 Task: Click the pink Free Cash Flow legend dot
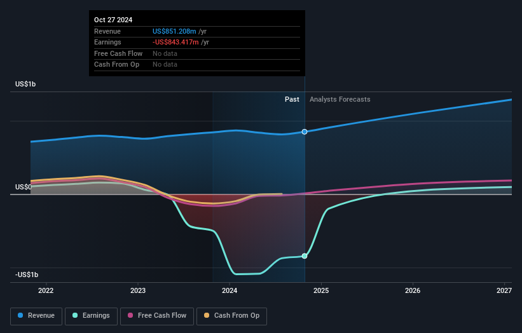point(130,315)
